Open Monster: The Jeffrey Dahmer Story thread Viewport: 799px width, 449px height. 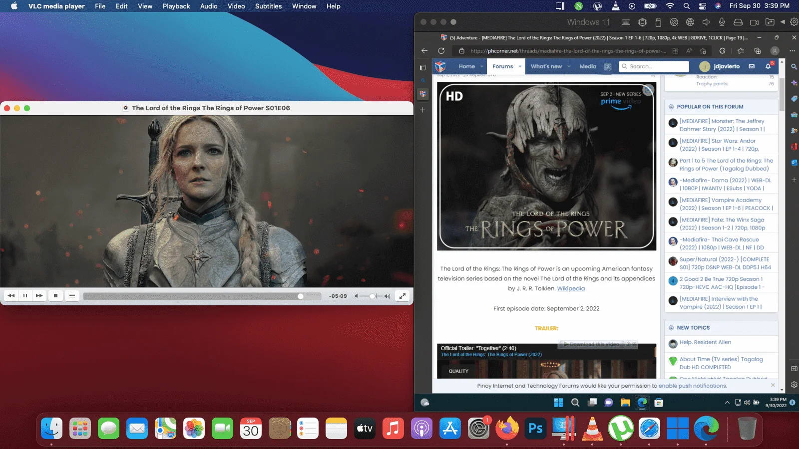coord(722,125)
